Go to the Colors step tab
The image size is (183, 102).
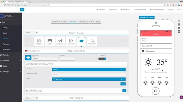(x=63, y=22)
